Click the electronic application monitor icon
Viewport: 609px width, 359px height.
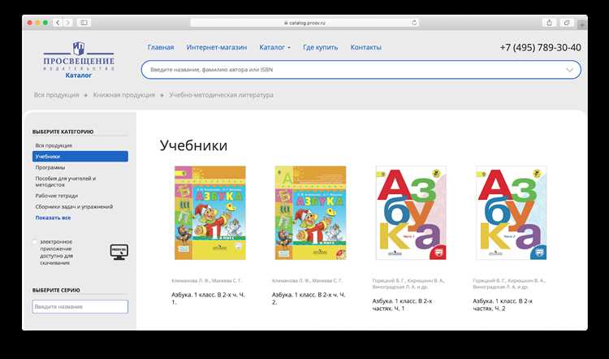119,252
